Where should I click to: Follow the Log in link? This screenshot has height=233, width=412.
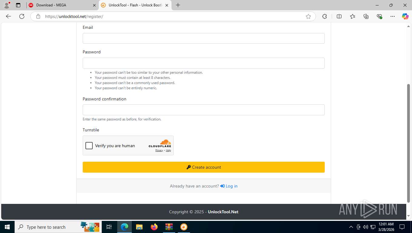pyautogui.click(x=229, y=186)
